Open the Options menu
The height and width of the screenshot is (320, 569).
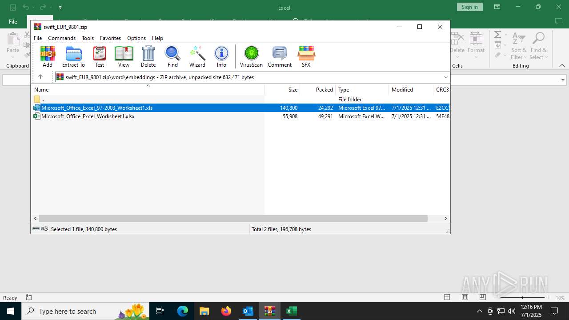point(136,38)
